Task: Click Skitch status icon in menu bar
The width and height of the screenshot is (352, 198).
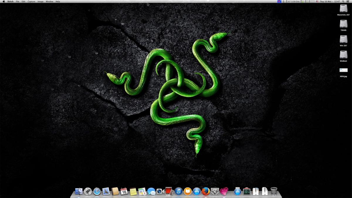Action: point(279,1)
